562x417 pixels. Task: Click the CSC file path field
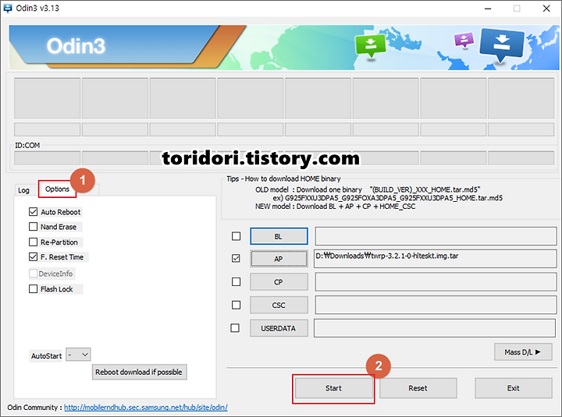(436, 305)
